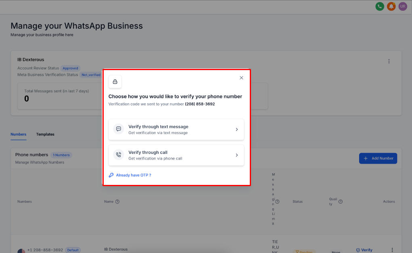Click the text message chat icon
Image resolution: width=412 pixels, height=253 pixels.
tap(119, 129)
